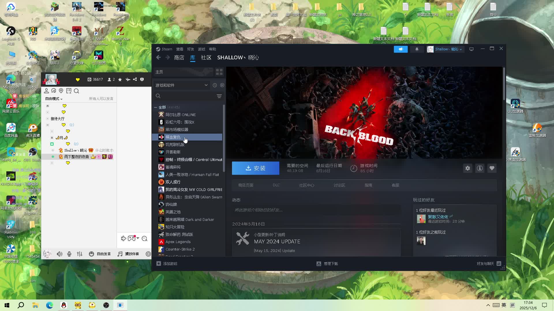This screenshot has height=311, width=554.
Task: Toggle microphone in voice chat panel
Action: [69, 254]
